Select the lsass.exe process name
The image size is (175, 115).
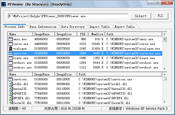[21, 58]
